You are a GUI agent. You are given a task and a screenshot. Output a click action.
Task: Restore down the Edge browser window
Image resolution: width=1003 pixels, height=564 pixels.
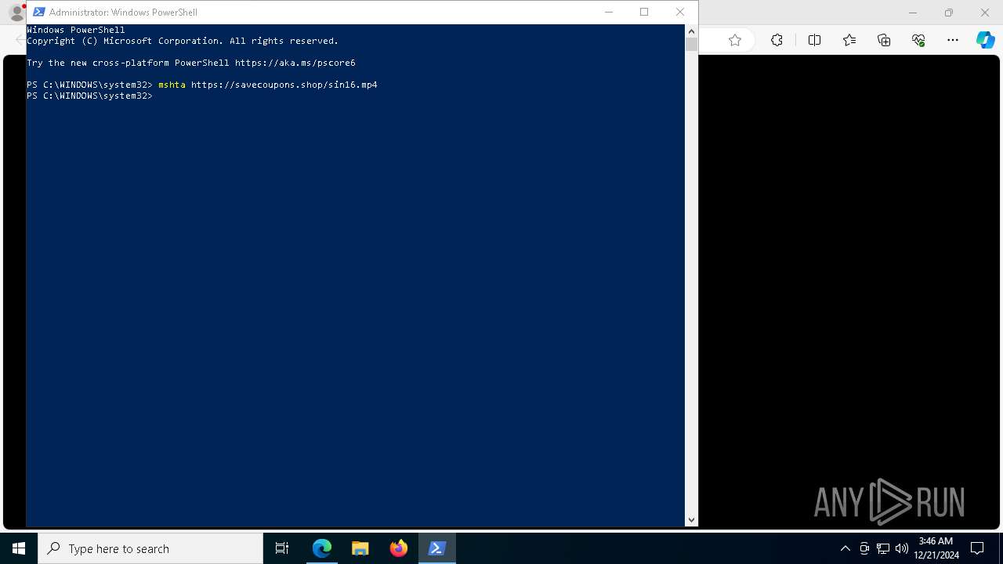tap(949, 13)
